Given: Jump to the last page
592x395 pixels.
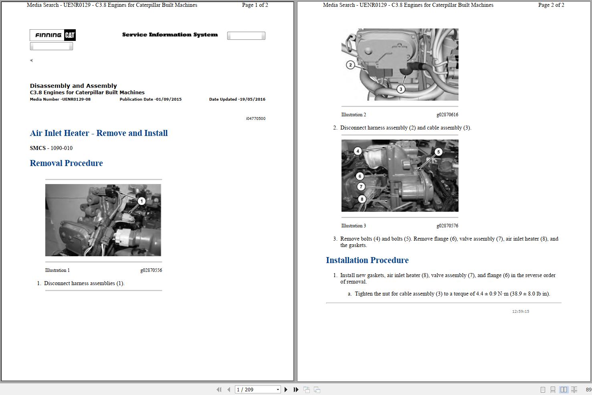Looking at the screenshot, I should point(296,389).
